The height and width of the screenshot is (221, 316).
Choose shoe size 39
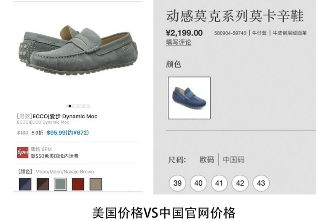click(x=177, y=183)
